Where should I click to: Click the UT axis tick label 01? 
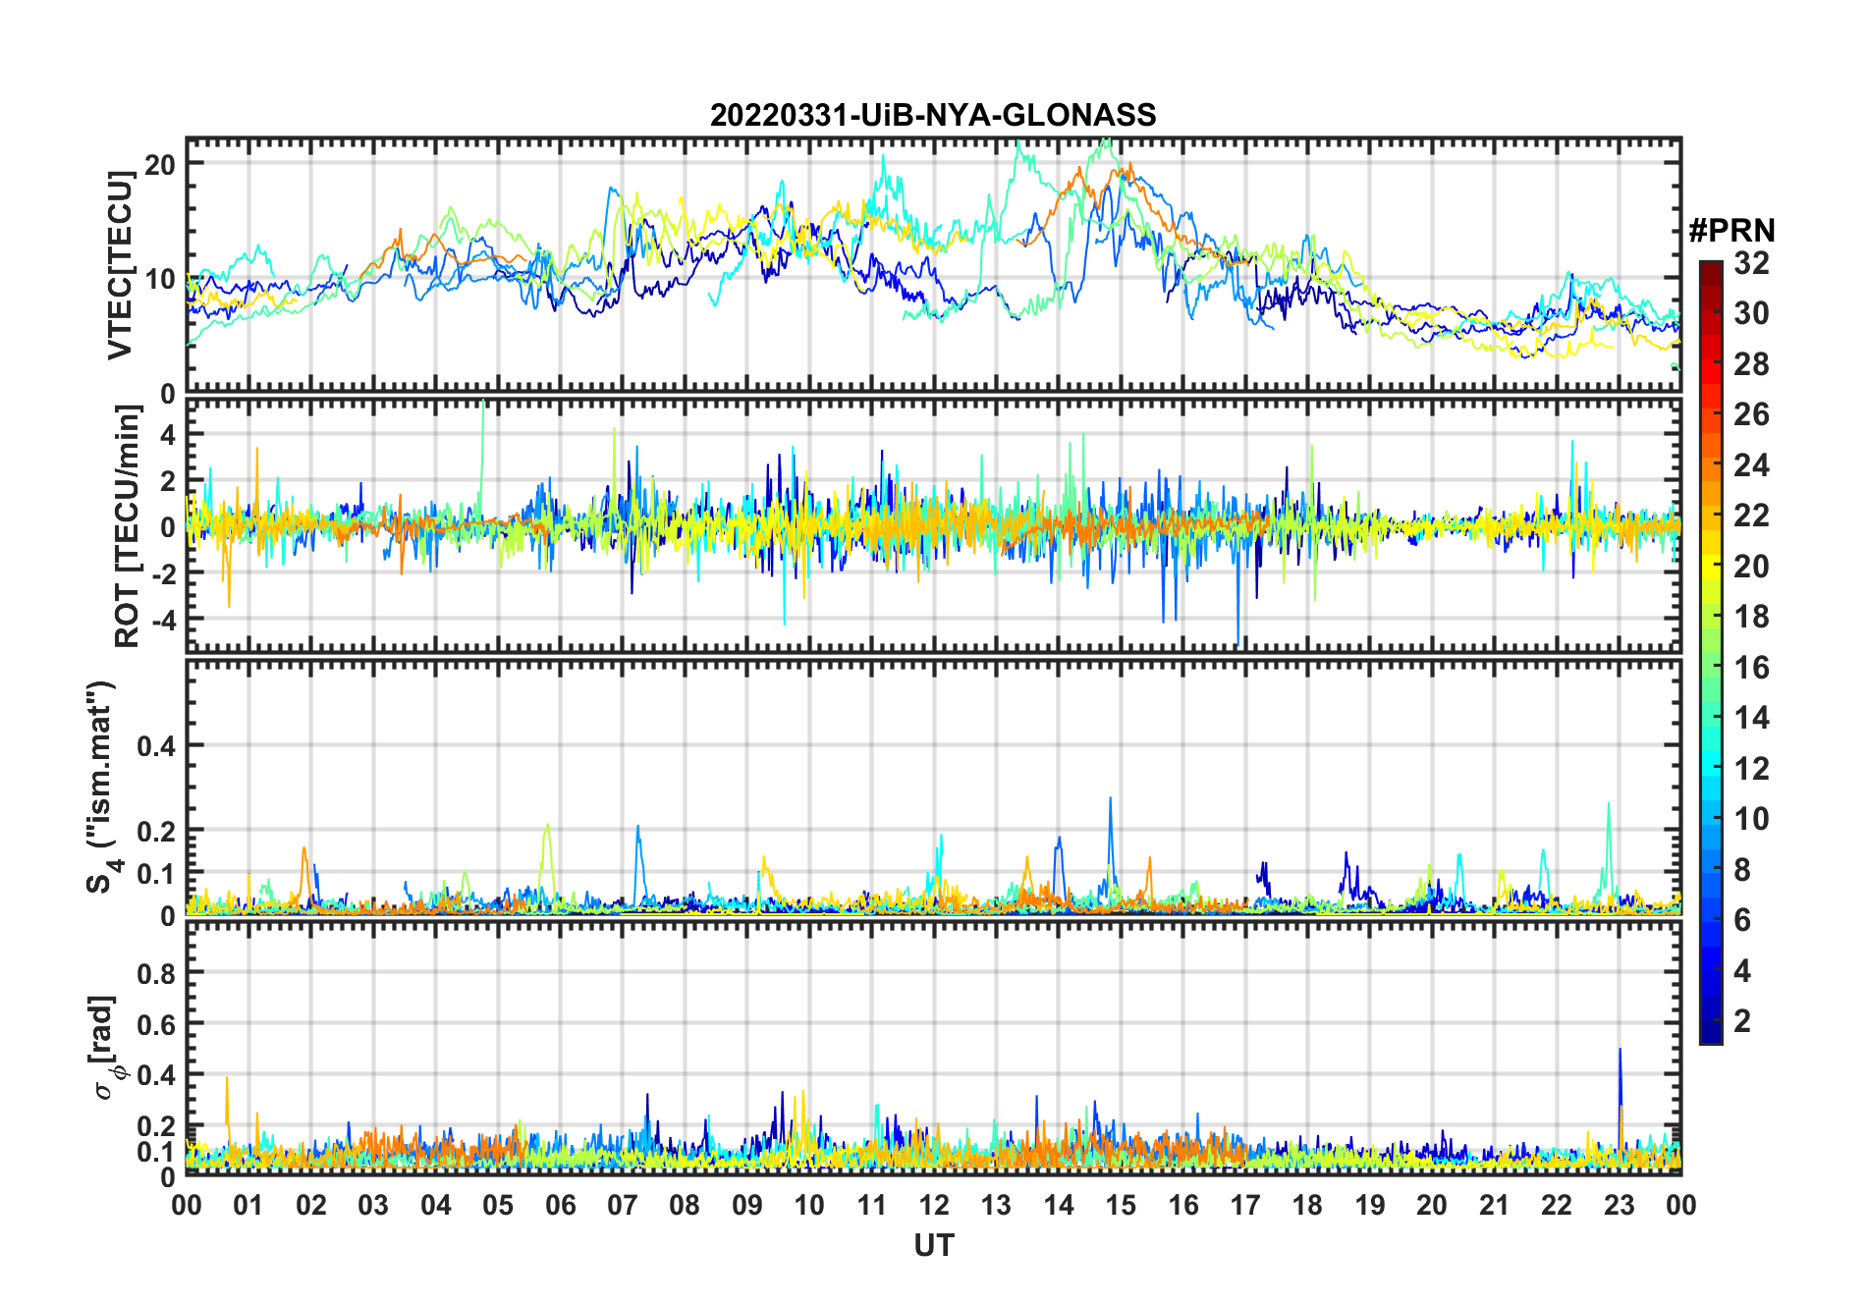[248, 1205]
